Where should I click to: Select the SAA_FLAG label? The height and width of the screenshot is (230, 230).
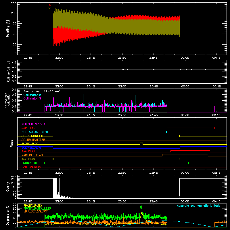click(x=28, y=151)
